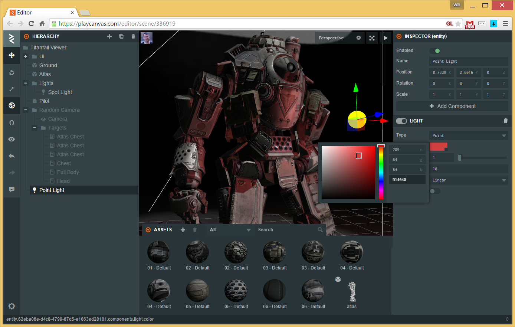Click the red channel value 209
The height and width of the screenshot is (327, 515).
(x=407, y=150)
